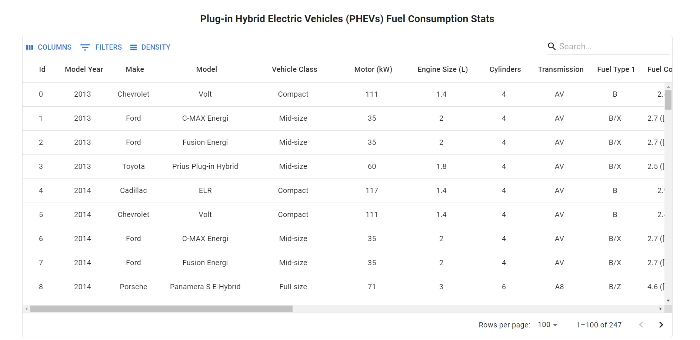Open the Filters panel
The image size is (700, 340).
click(x=101, y=47)
